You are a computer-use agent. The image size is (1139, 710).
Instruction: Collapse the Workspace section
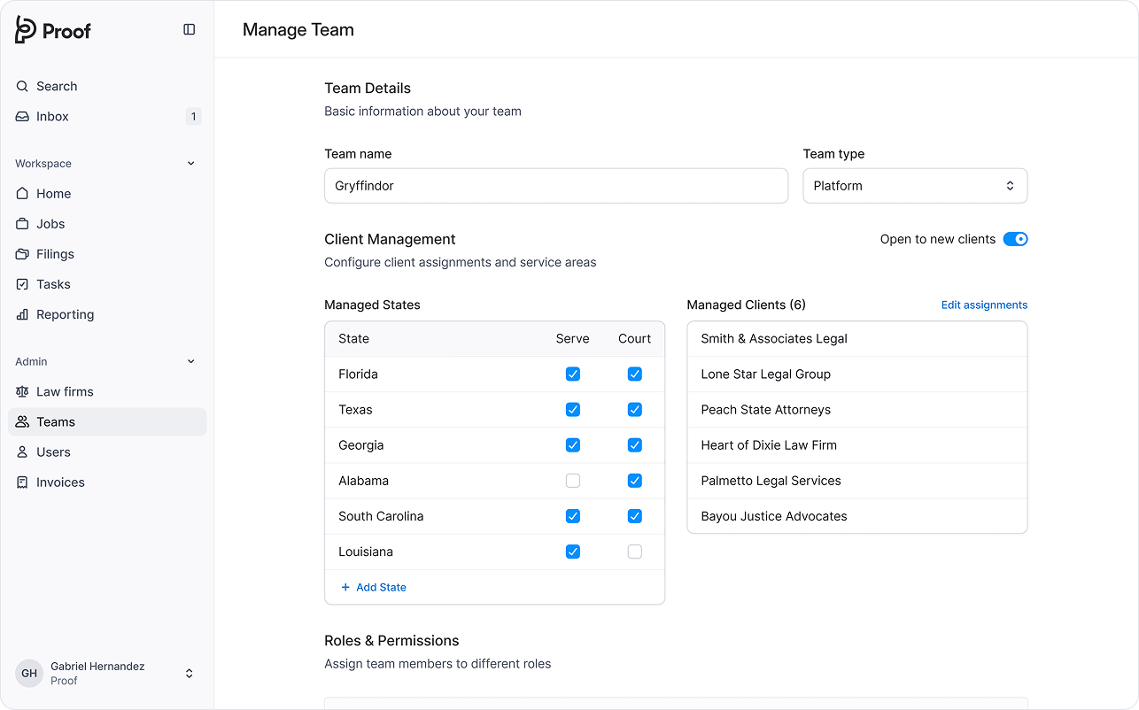point(191,163)
